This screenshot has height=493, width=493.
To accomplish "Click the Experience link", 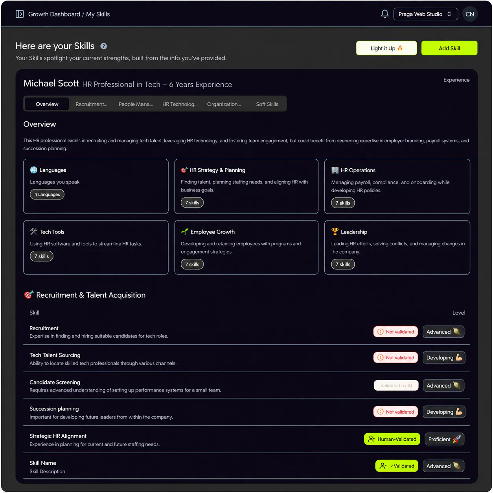I will [x=456, y=80].
